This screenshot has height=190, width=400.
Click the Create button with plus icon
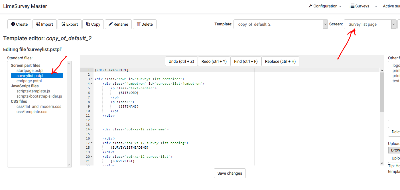[19, 24]
